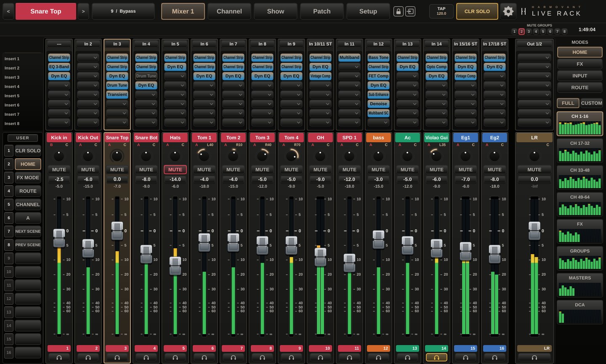The image size is (606, 364).
Task: Go to previous channel arrow
Action: [x=8, y=11]
